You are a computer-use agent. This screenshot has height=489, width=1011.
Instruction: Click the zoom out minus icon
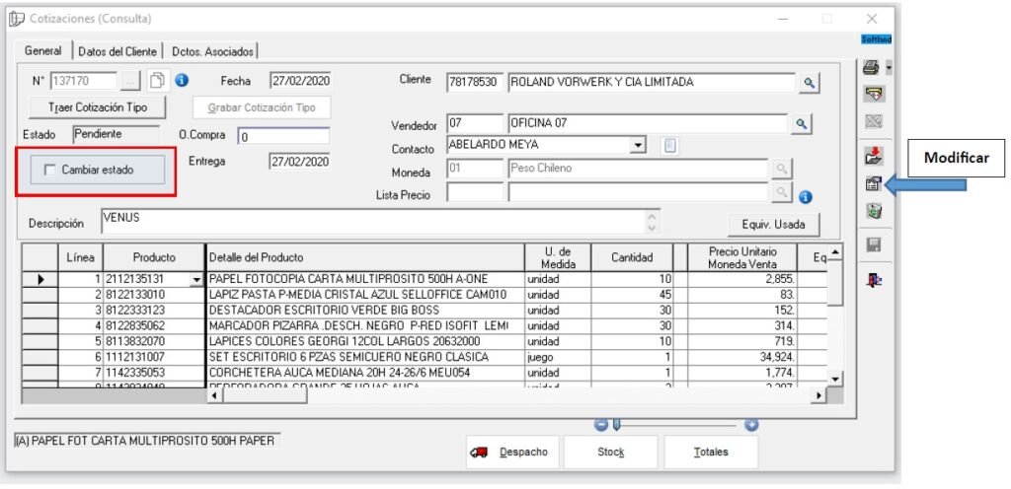(601, 425)
